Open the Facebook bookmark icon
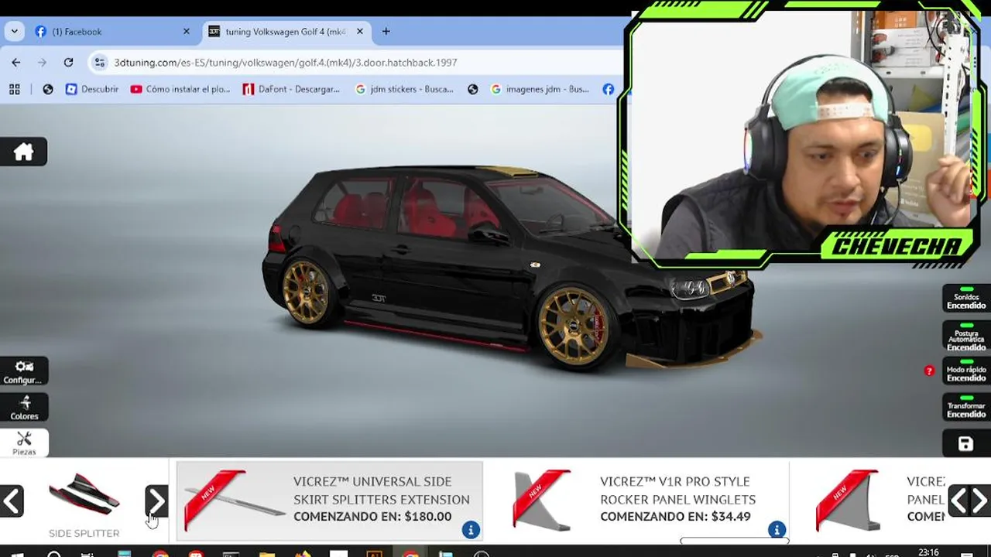This screenshot has height=557, width=991. 609,90
